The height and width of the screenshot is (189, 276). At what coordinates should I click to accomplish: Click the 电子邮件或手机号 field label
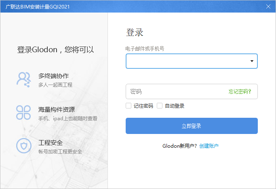point(145,49)
